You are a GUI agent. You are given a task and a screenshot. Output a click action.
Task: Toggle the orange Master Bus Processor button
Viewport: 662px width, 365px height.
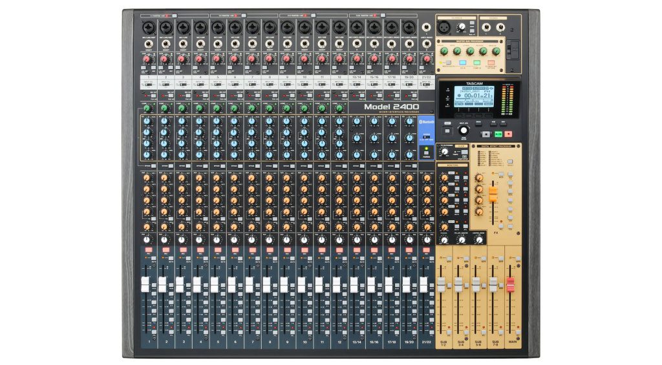pos(491,63)
